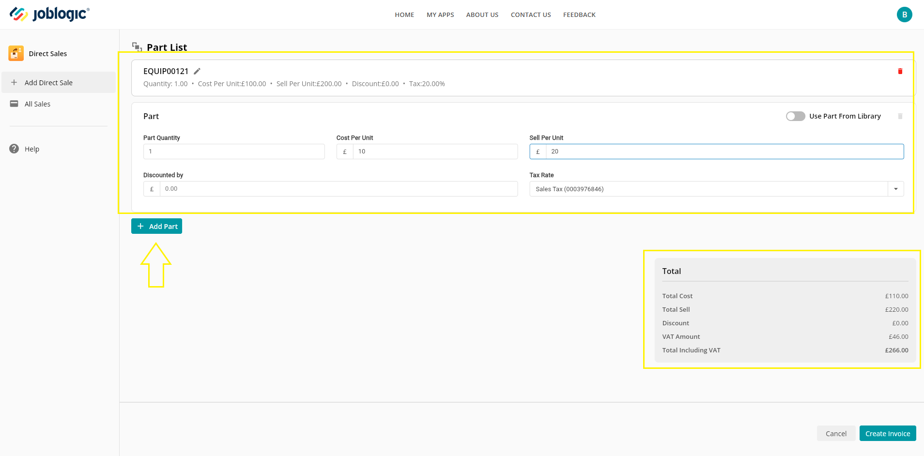Image resolution: width=924 pixels, height=456 pixels.
Task: Click Sell Per Unit:£200.00 summary text
Action: 309,84
